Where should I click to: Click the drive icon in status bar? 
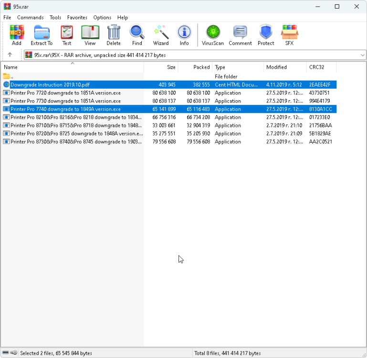[x=6, y=353]
